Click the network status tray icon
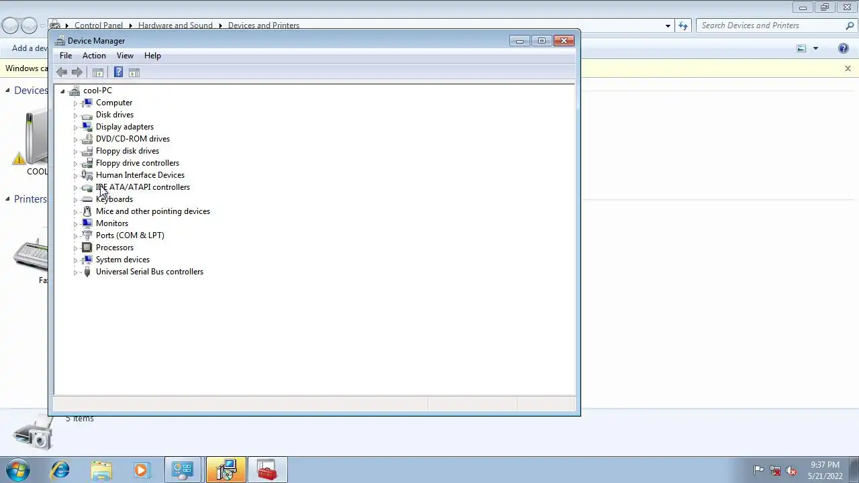Image resolution: width=859 pixels, height=483 pixels. [x=775, y=470]
